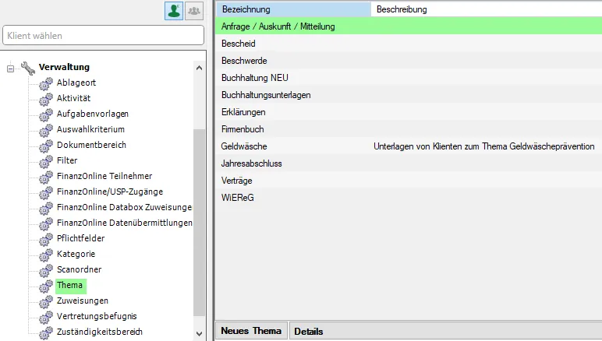This screenshot has height=341, width=602.
Task: Select the Buchhaltung NEU row
Action: pyautogui.click(x=409, y=78)
